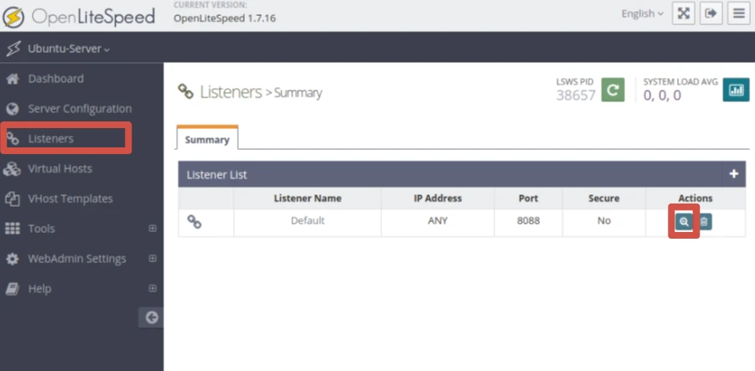Open WebAdmin Settings in the sidebar
The image size is (755, 371).
coord(77,259)
